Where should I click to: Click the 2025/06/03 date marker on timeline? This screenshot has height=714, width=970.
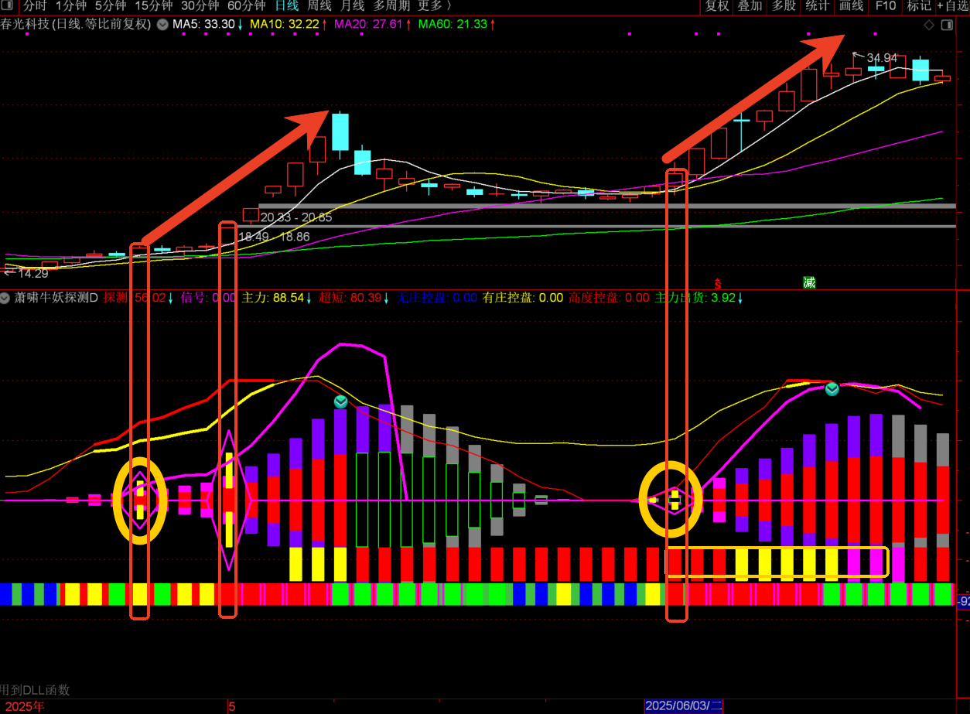click(684, 706)
